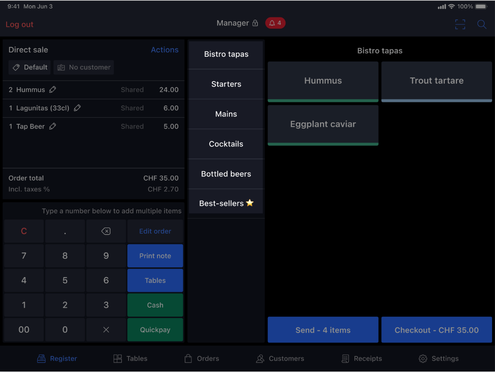
Task: Open the Best-sellers category
Action: coord(226,204)
